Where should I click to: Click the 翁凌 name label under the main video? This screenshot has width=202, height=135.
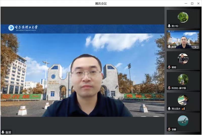pyautogui.click(x=8, y=132)
